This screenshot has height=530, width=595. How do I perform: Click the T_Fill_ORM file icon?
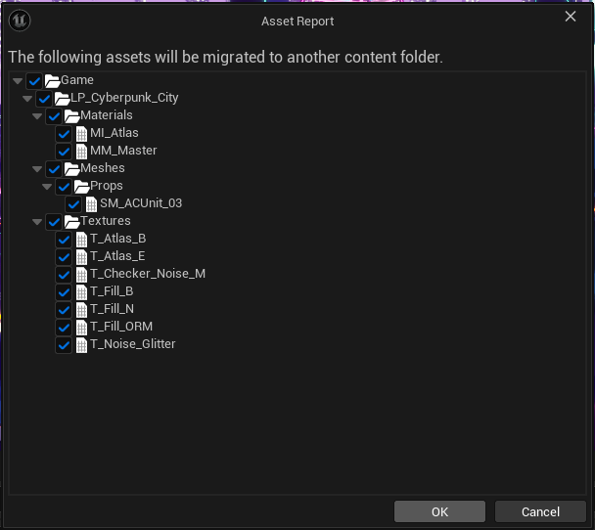(81, 327)
